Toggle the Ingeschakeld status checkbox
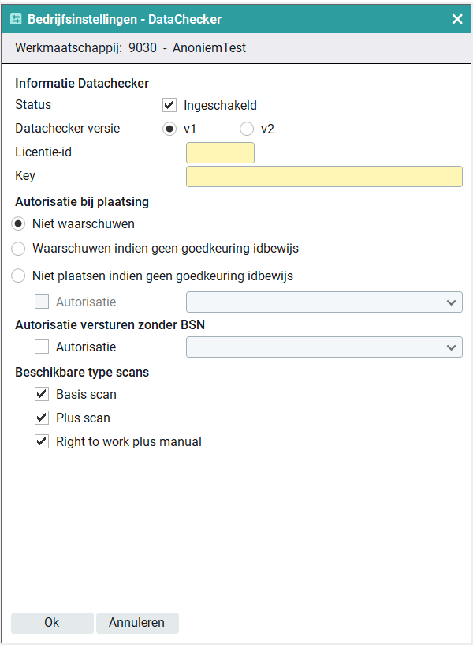Screen dimensions: 473x645 tap(169, 105)
